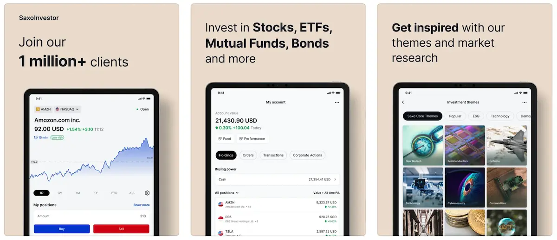Expand the All positions dropdown
This screenshot has height=240, width=557.
(x=227, y=192)
